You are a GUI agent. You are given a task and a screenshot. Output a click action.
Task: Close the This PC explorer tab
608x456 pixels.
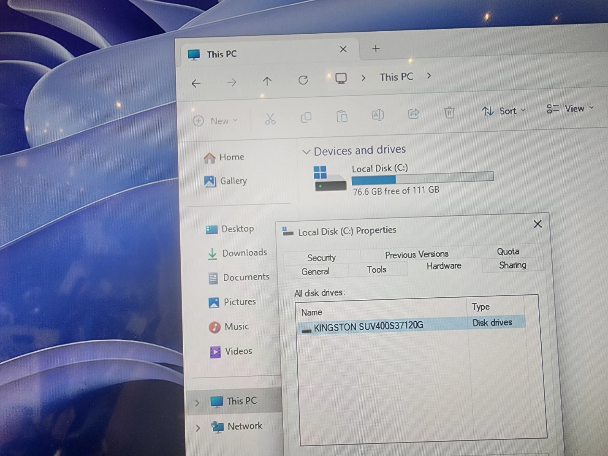coord(343,49)
